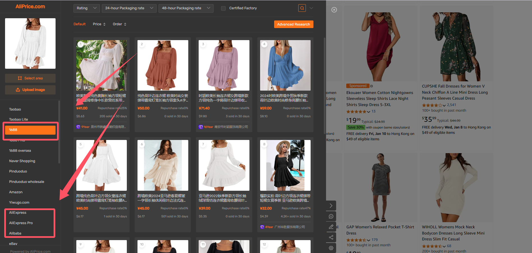Collapse the panel using the right-arrow icon
532x253 pixels.
(331, 206)
